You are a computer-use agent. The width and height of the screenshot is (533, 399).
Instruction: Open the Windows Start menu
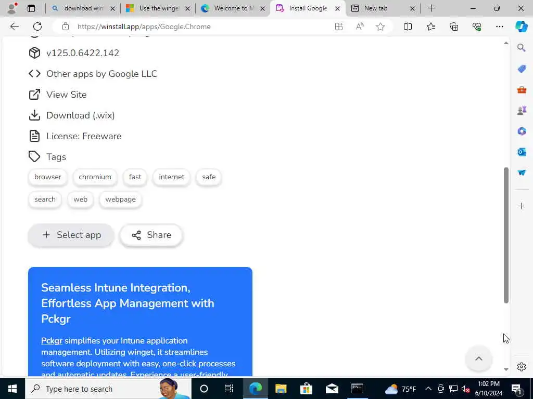12,389
